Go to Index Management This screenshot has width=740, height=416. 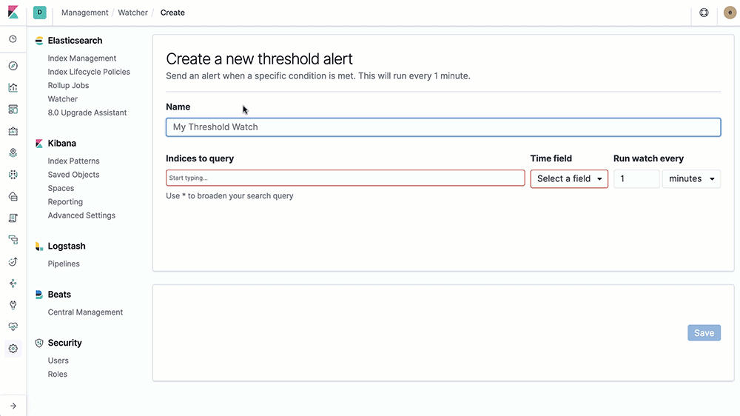pyautogui.click(x=81, y=58)
